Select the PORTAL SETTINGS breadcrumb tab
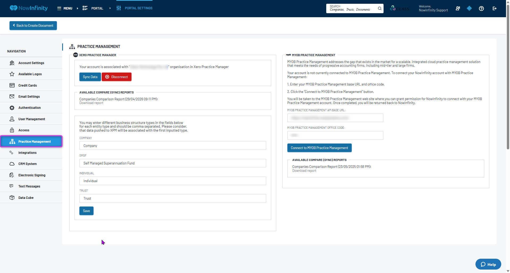Viewport: 510px width, 273px height. click(134, 8)
